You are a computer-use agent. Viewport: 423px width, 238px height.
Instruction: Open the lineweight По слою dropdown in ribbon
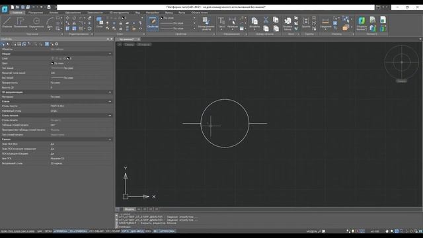coord(194,28)
